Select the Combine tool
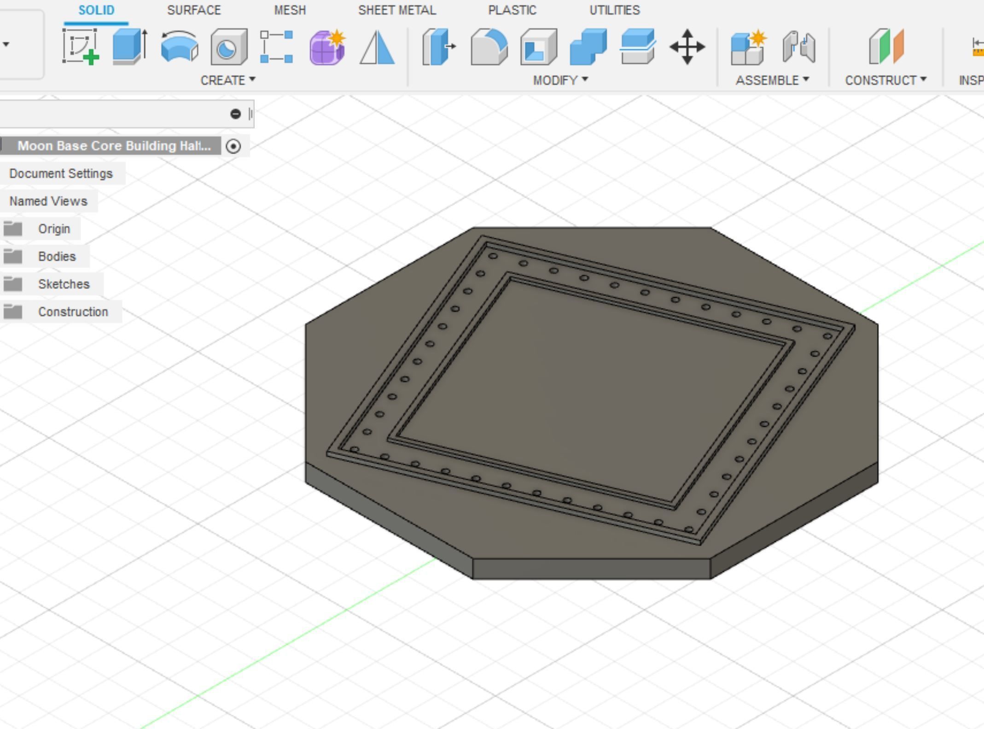The image size is (984, 729). tap(588, 47)
